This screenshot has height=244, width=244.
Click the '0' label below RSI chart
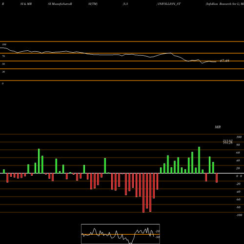2,83
